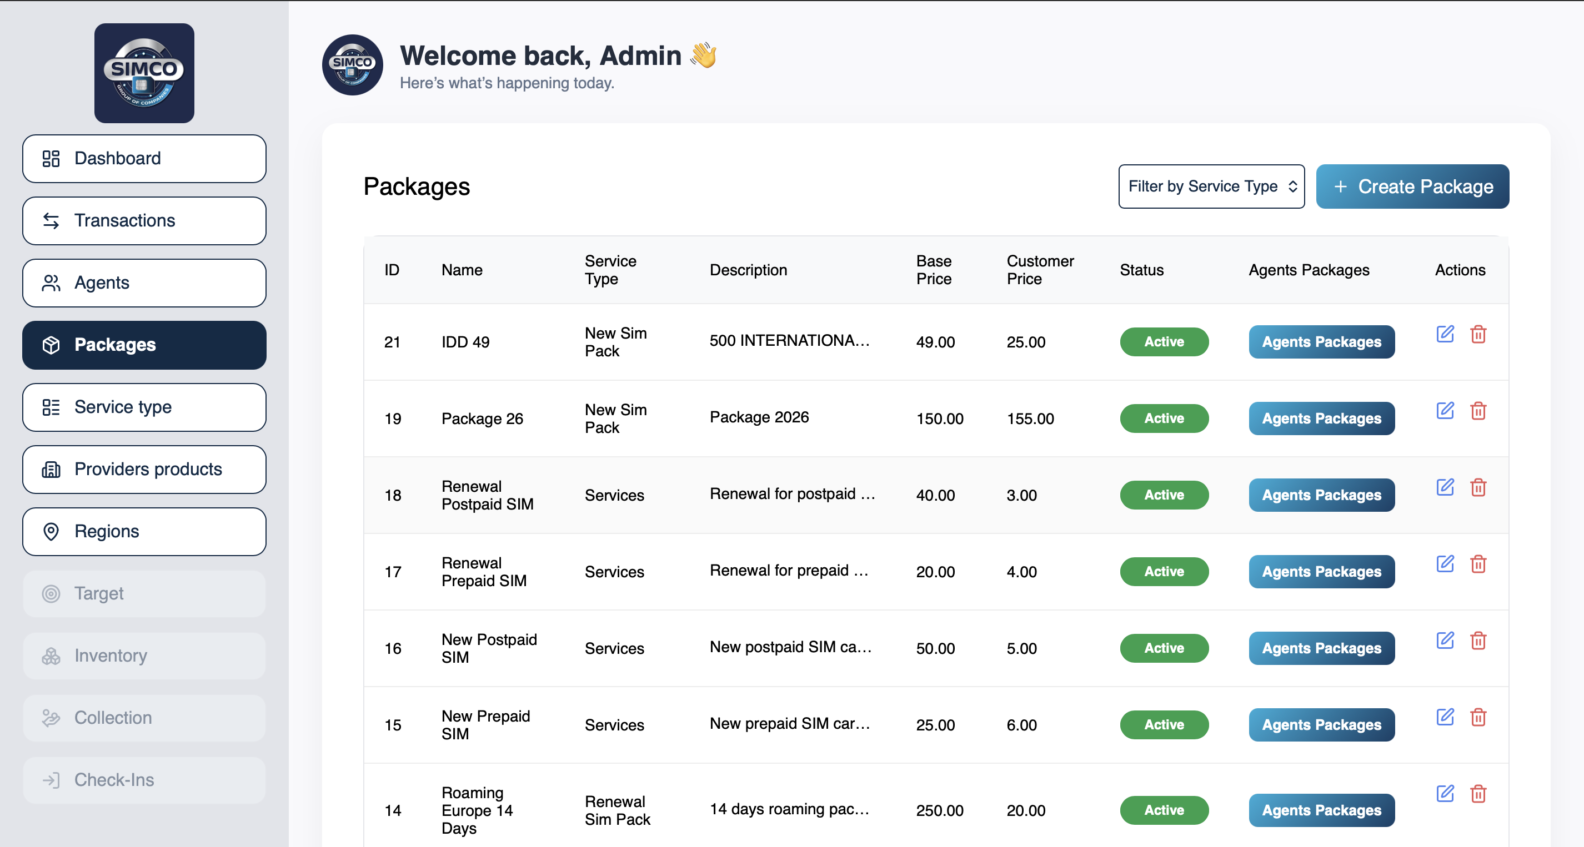This screenshot has height=847, width=1584.
Task: Select the Check-Ins arrow icon
Action: point(51,779)
